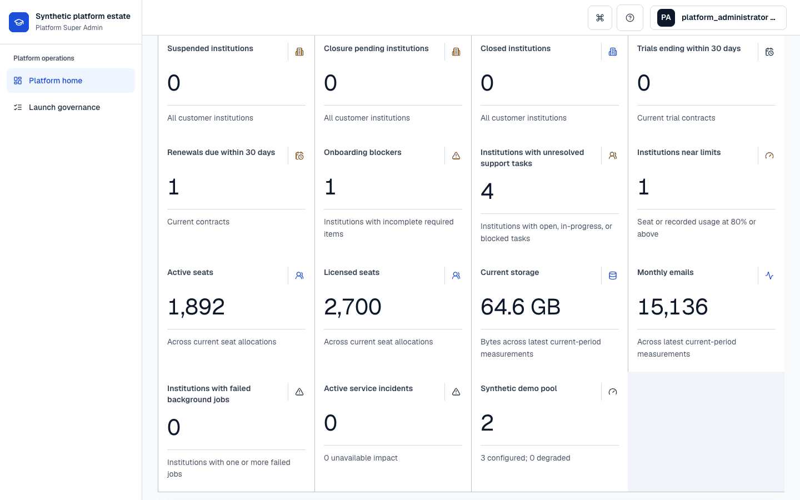Click the Synthetic demo pool value 2
The height and width of the screenshot is (500, 800).
487,423
